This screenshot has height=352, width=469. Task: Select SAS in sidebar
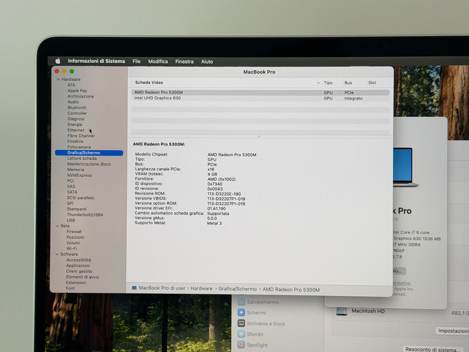71,186
